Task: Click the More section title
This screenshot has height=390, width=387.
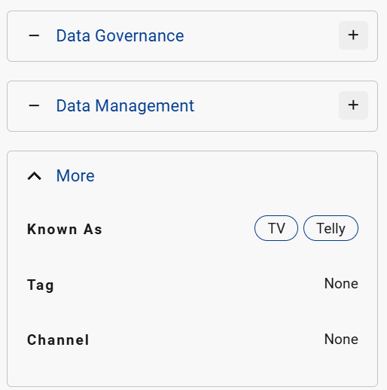Action: [x=75, y=175]
